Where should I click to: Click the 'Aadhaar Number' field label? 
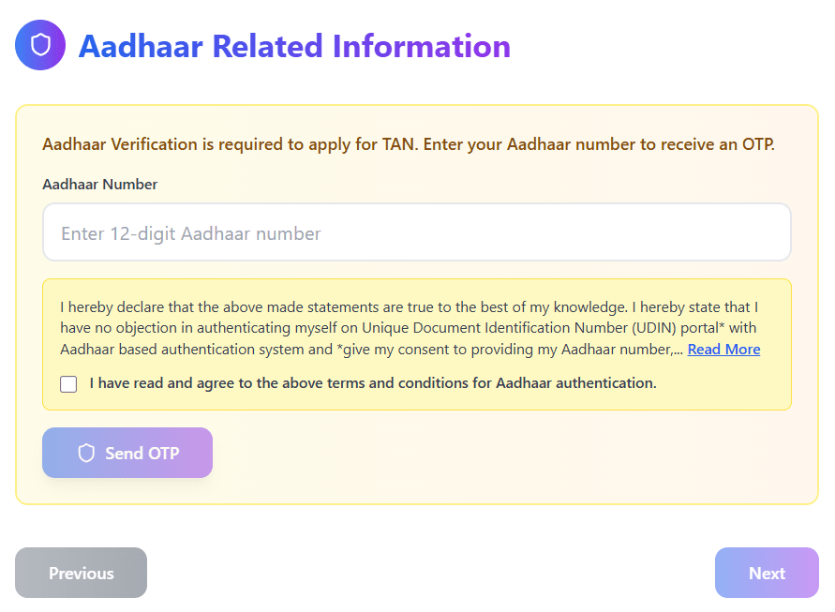coord(99,185)
